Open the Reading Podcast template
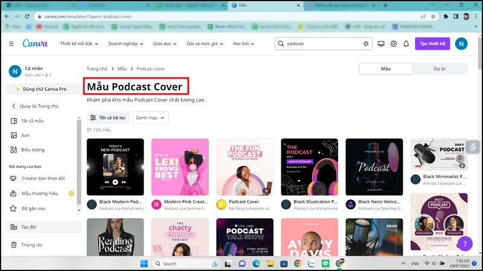Screen dimensions: 483x271 (115, 237)
